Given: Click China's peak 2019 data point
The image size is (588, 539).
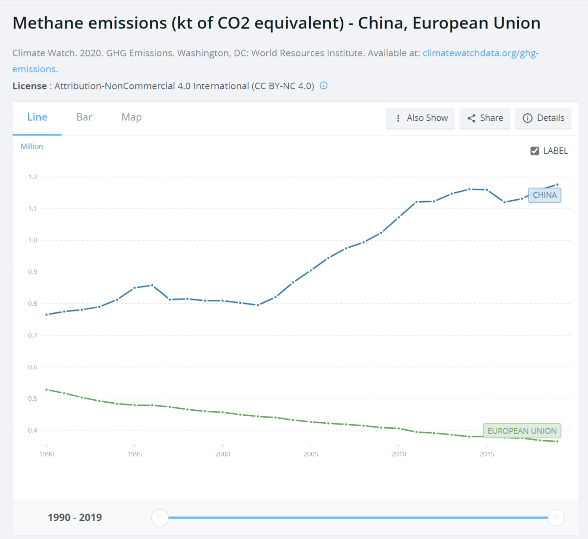Looking at the screenshot, I should click(558, 185).
